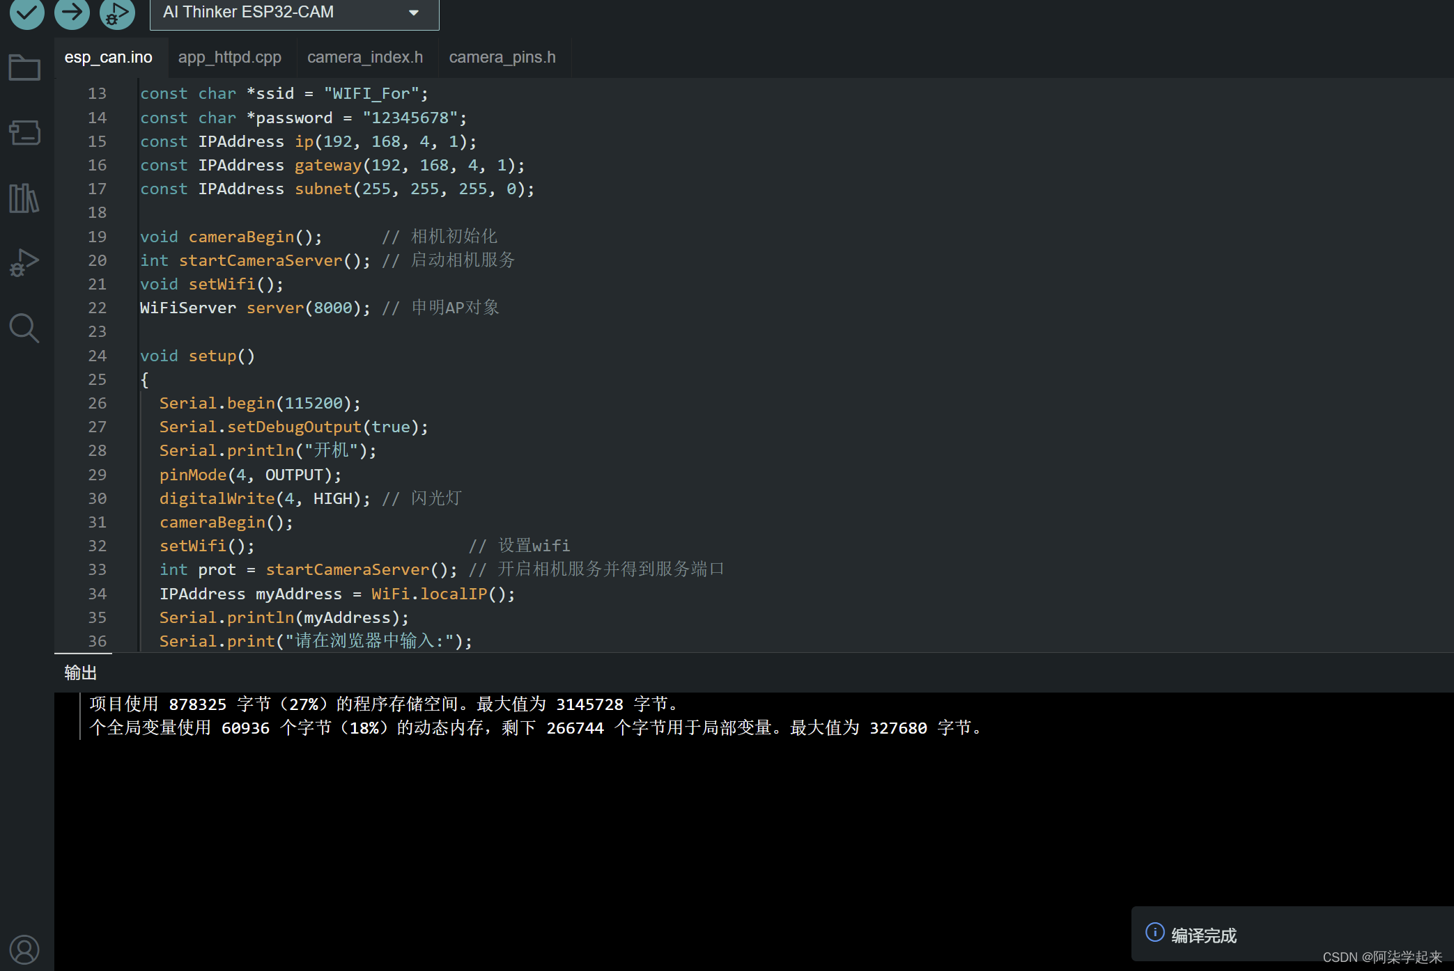Click the user account profile icon
Image resolution: width=1454 pixels, height=971 pixels.
point(24,949)
